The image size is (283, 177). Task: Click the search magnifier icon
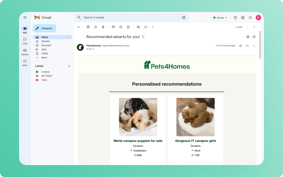79,18
